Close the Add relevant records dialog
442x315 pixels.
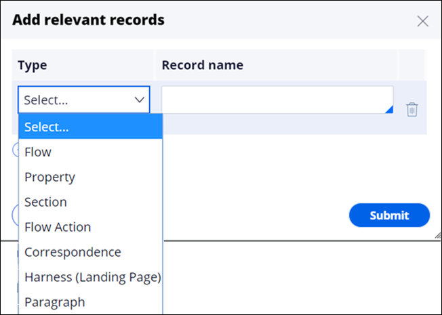(x=423, y=21)
